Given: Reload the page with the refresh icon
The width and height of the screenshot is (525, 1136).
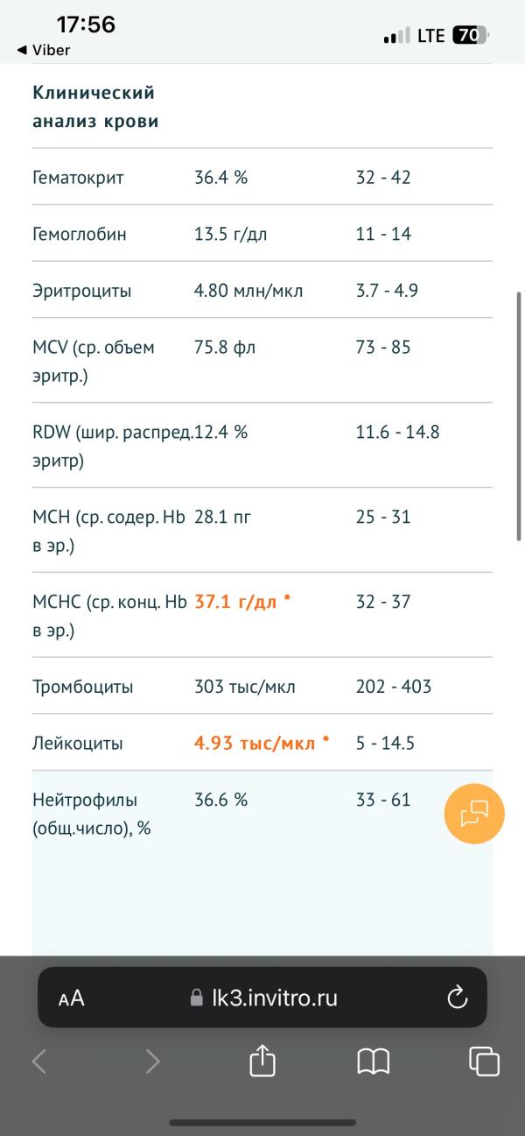Looking at the screenshot, I should tap(457, 997).
